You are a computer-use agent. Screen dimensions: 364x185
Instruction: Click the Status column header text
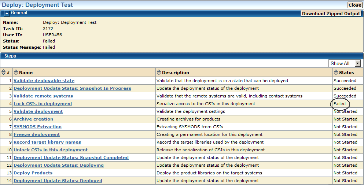click(x=346, y=73)
